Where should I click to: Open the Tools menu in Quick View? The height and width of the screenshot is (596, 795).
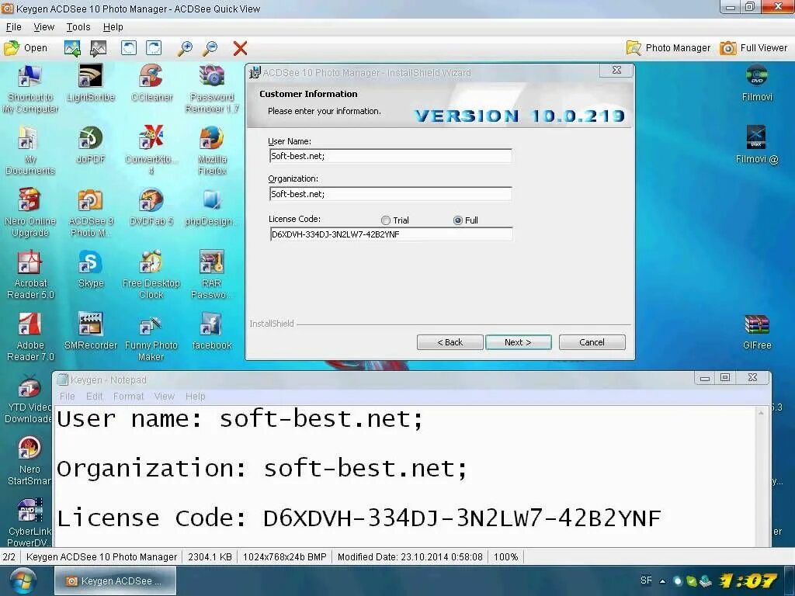pyautogui.click(x=78, y=27)
